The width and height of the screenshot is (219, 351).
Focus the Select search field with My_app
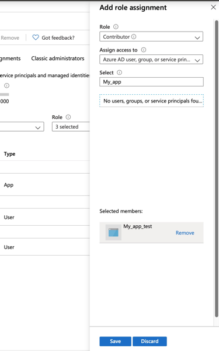coord(151,82)
